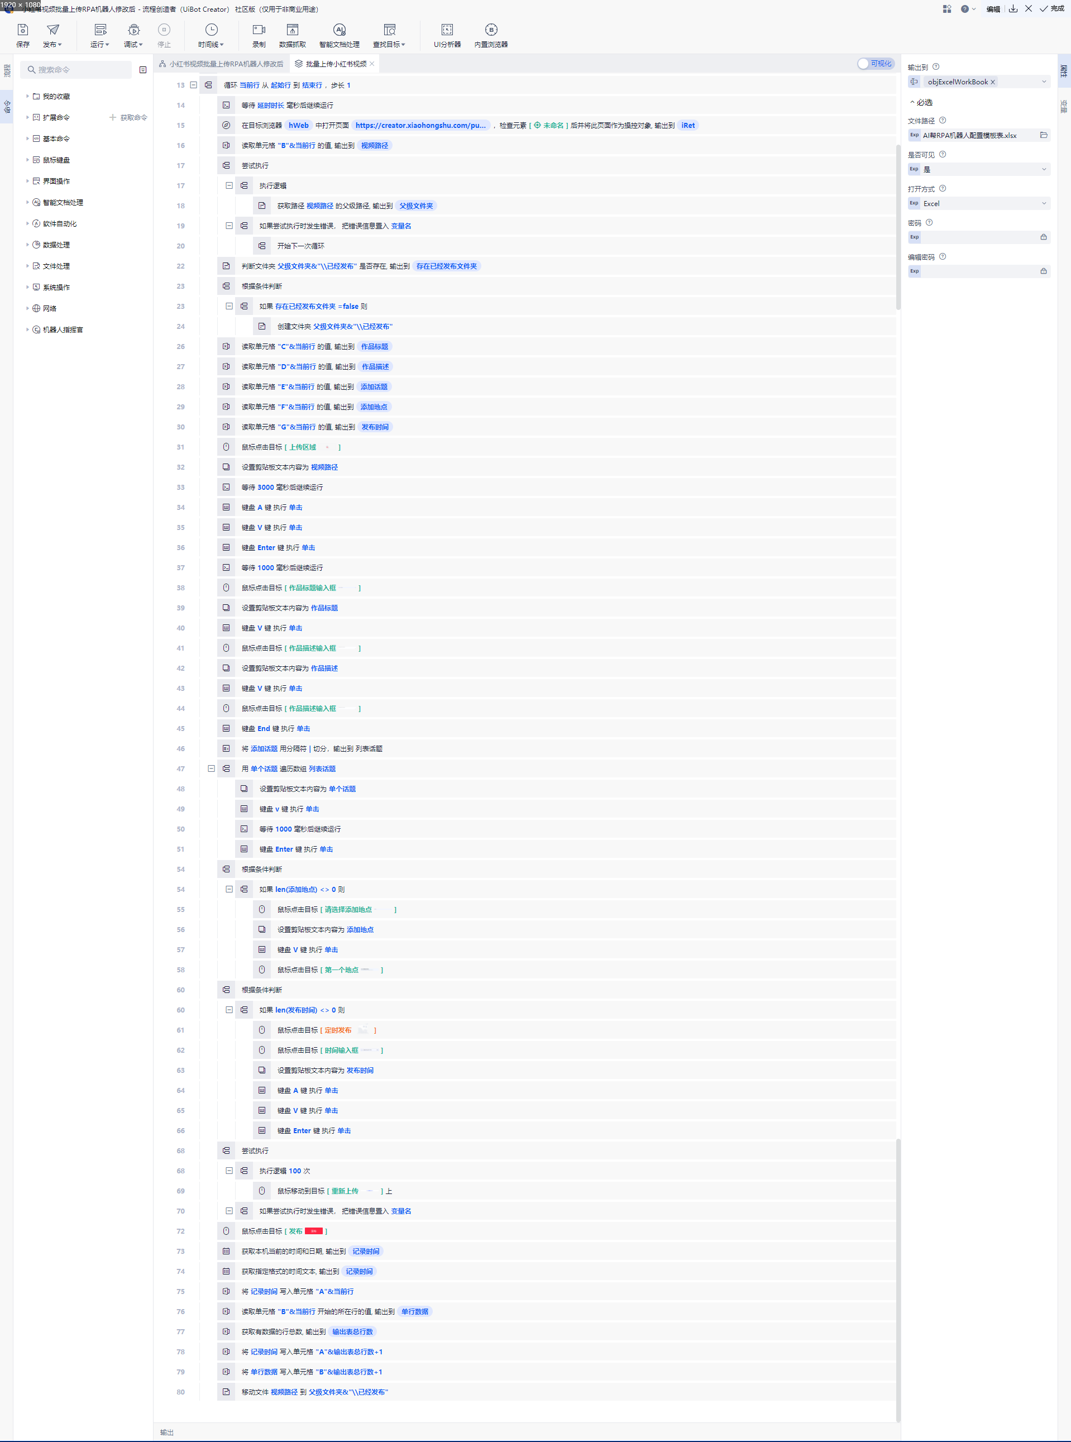Start 录制 recording tool
This screenshot has width=1071, height=1442.
point(259,35)
